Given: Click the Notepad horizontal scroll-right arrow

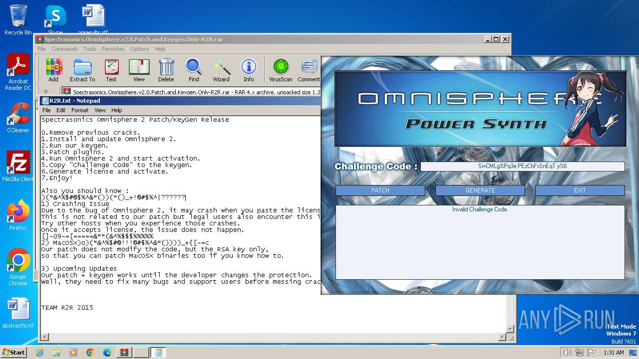Looking at the screenshot, I should click(502, 338).
